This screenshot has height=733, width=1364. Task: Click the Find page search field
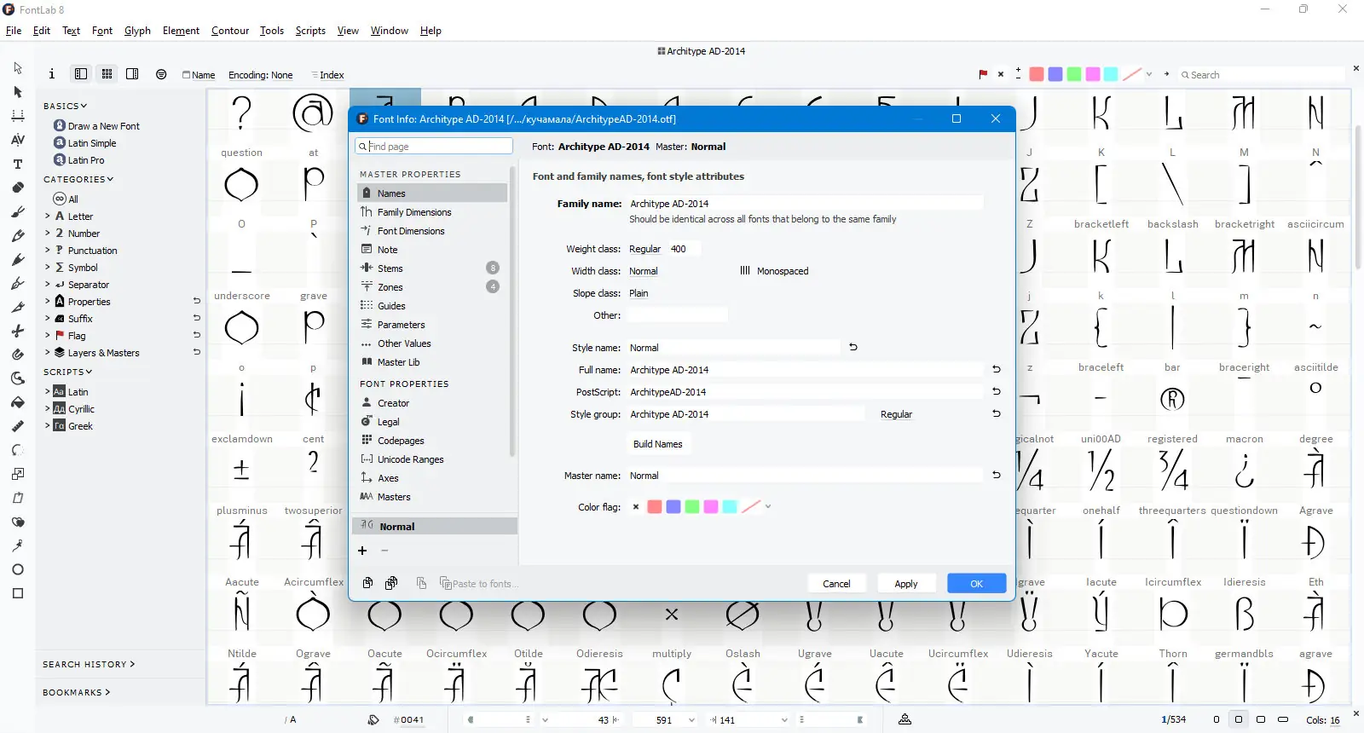click(434, 146)
